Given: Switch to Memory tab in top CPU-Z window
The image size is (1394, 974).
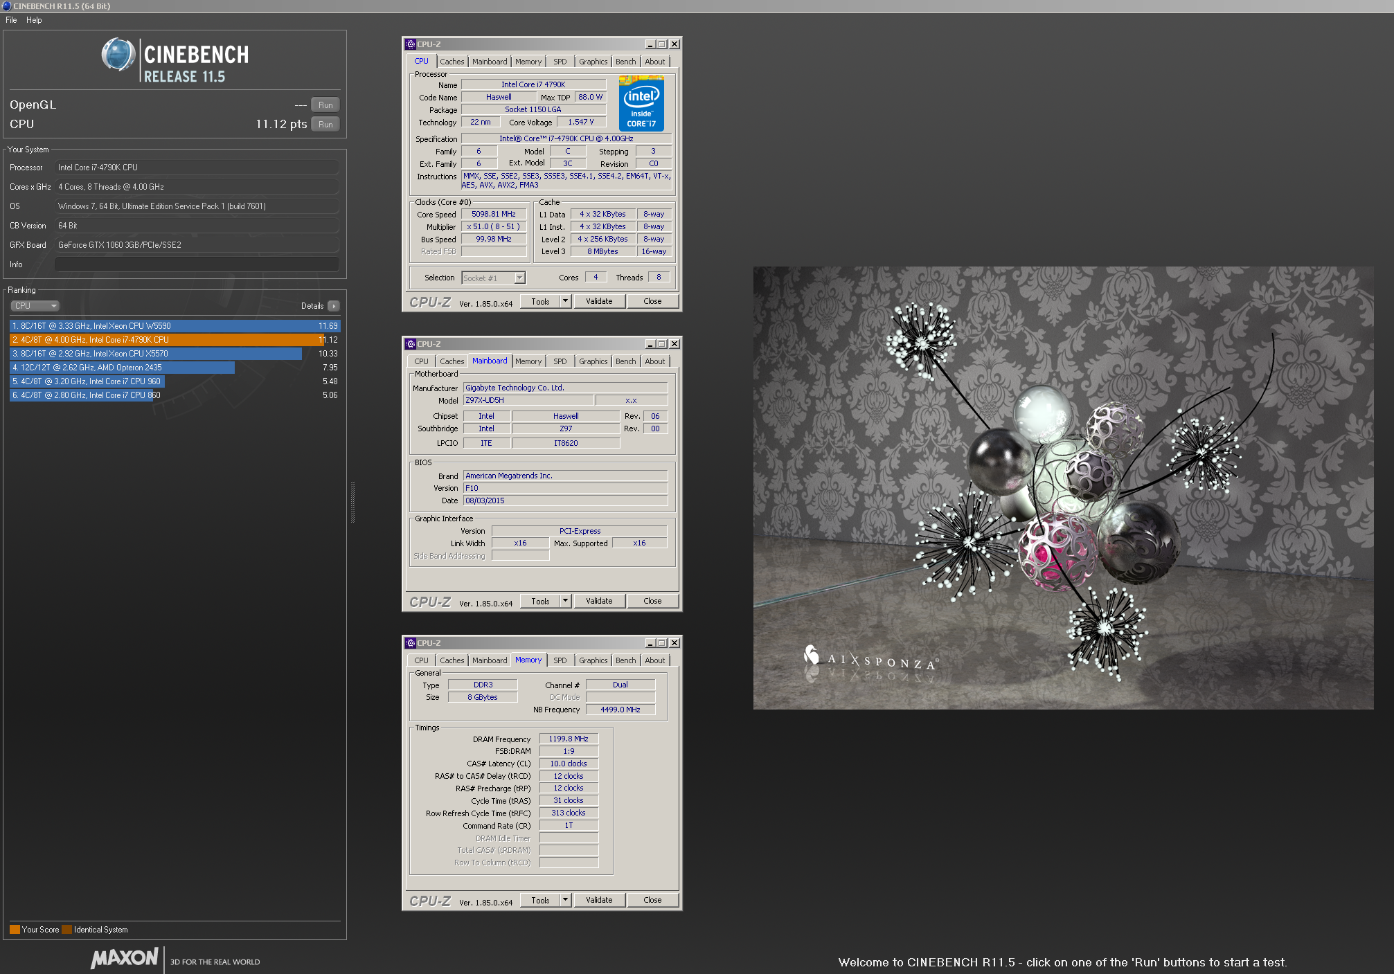Looking at the screenshot, I should [x=528, y=62].
